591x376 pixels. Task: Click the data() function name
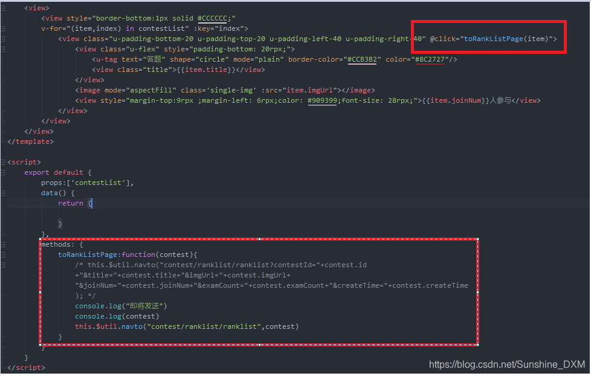pyautogui.click(x=50, y=193)
